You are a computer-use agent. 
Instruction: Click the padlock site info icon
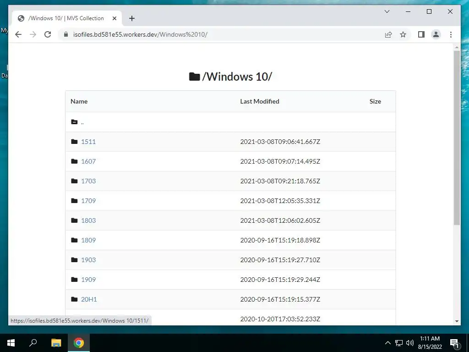click(66, 34)
